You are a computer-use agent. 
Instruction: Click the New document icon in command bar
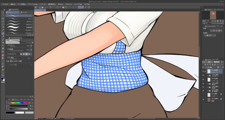tap(39, 7)
